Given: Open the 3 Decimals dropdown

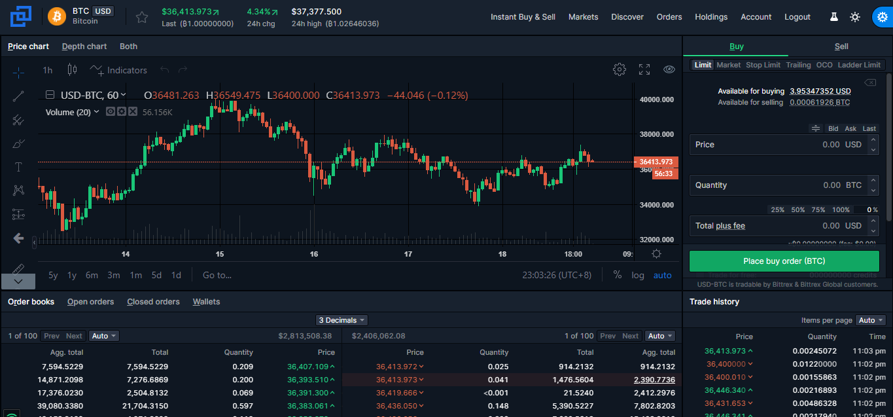Looking at the screenshot, I should 341,320.
